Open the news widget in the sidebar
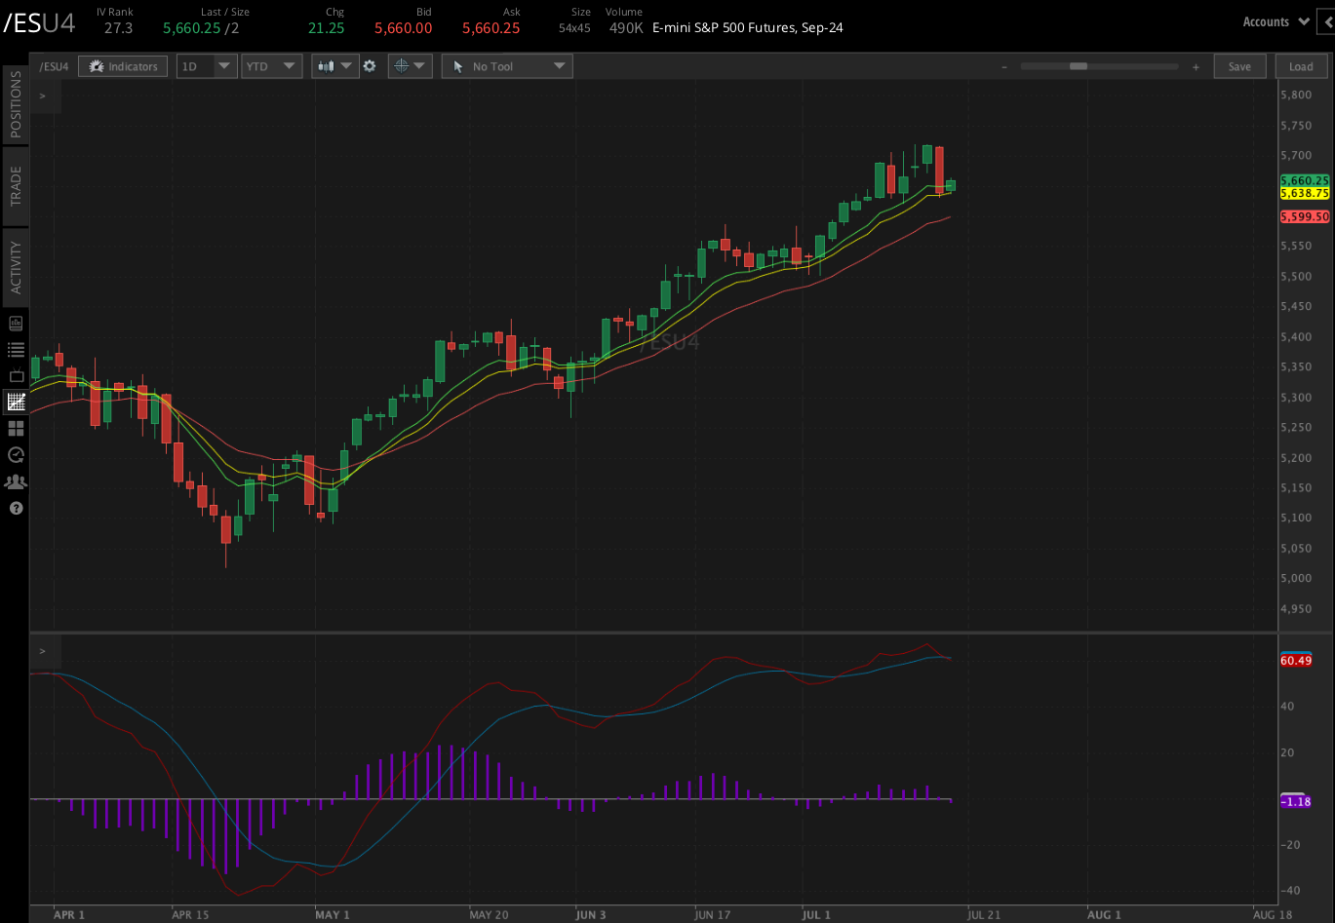 [x=15, y=322]
